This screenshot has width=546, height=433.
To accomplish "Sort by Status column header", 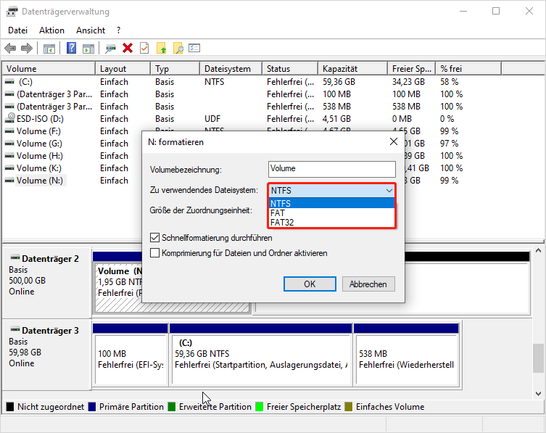I will click(290, 69).
